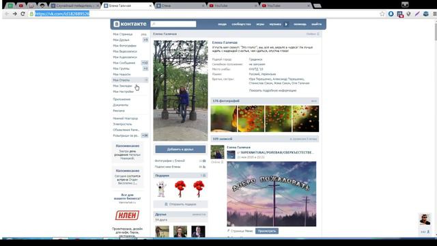Open 'Моя Страница' in left sidebar
This screenshot has height=246, width=437.
123,34
